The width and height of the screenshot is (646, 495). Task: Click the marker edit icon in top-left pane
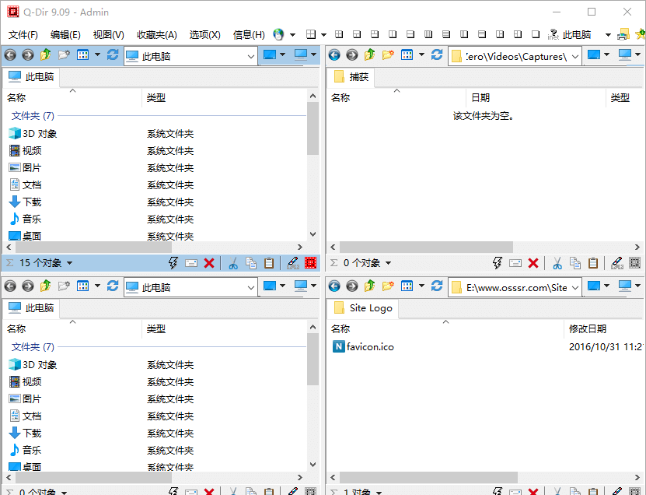292,263
